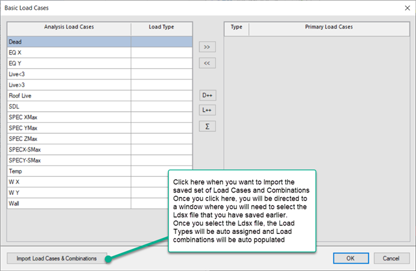This screenshot has width=416, height=271.
Task: Click the Type column header
Action: point(237,29)
